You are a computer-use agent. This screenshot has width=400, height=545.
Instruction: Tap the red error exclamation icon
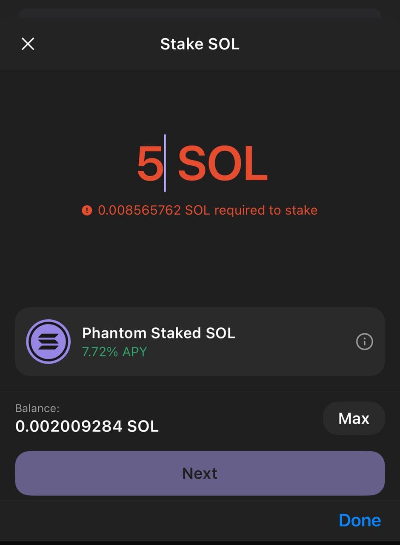coord(87,210)
